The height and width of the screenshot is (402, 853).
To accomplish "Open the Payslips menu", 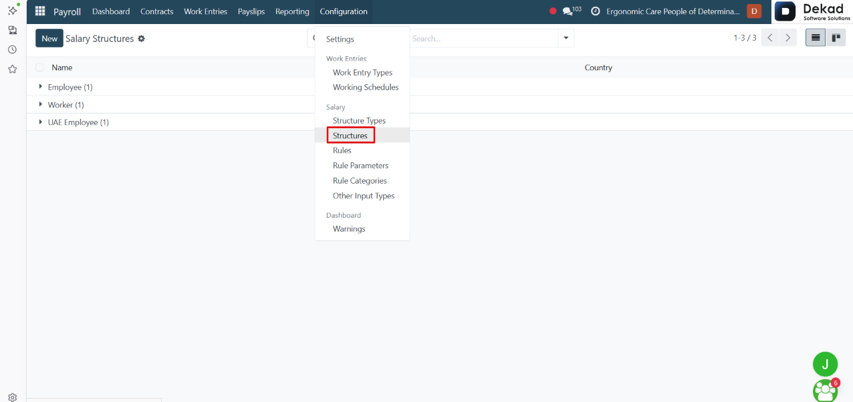I will tap(251, 11).
